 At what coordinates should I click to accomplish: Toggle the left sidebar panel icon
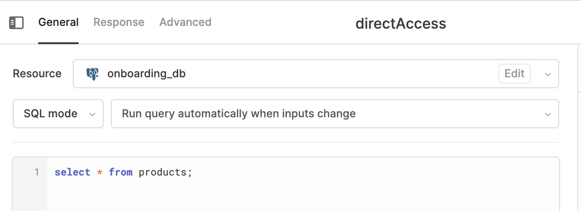pos(16,23)
